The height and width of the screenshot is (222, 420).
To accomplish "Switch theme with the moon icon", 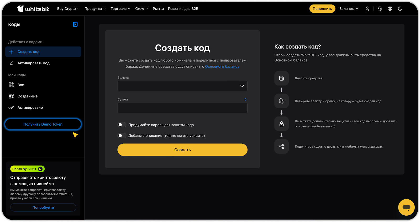I will [x=400, y=9].
